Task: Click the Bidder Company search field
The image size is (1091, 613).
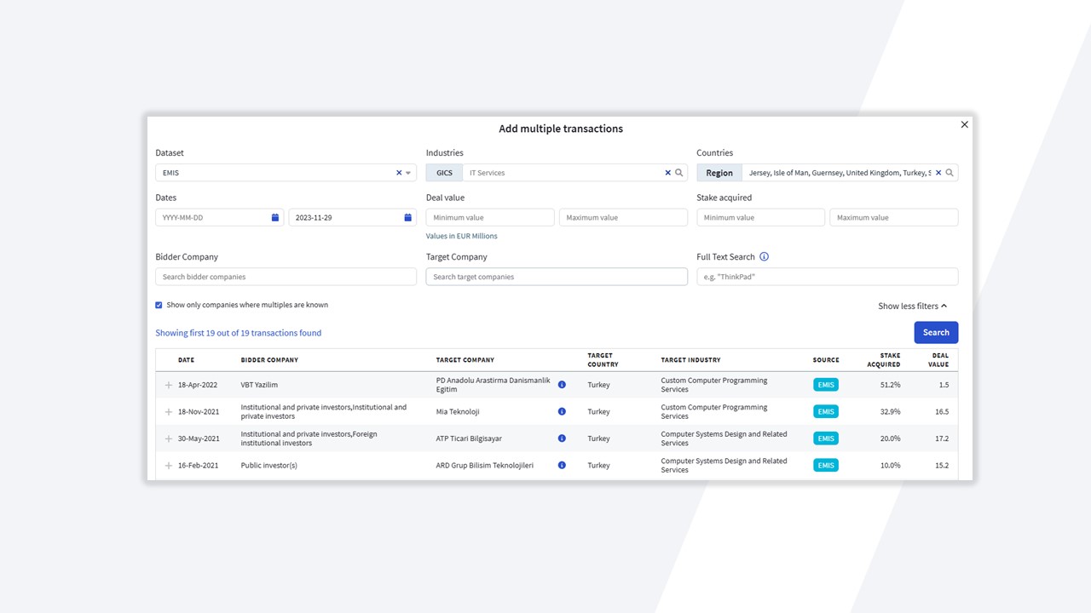Action: [x=286, y=277]
